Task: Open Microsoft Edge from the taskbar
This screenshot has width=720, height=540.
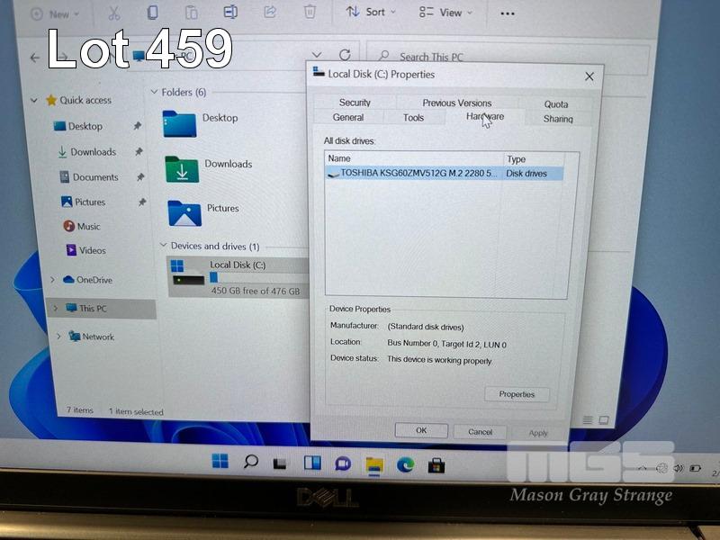Action: click(x=405, y=464)
